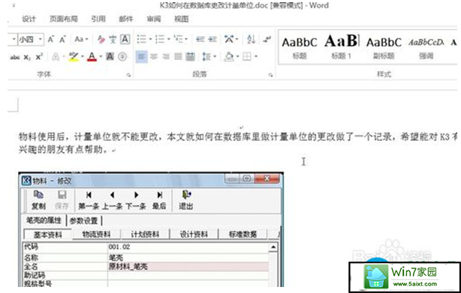Expand the borders dropdown arrow
The height and width of the screenshot is (293, 461).
pos(256,56)
